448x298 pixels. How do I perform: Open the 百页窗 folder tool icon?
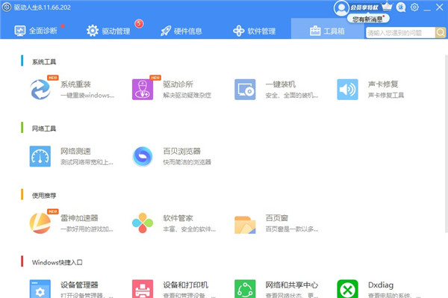click(245, 225)
